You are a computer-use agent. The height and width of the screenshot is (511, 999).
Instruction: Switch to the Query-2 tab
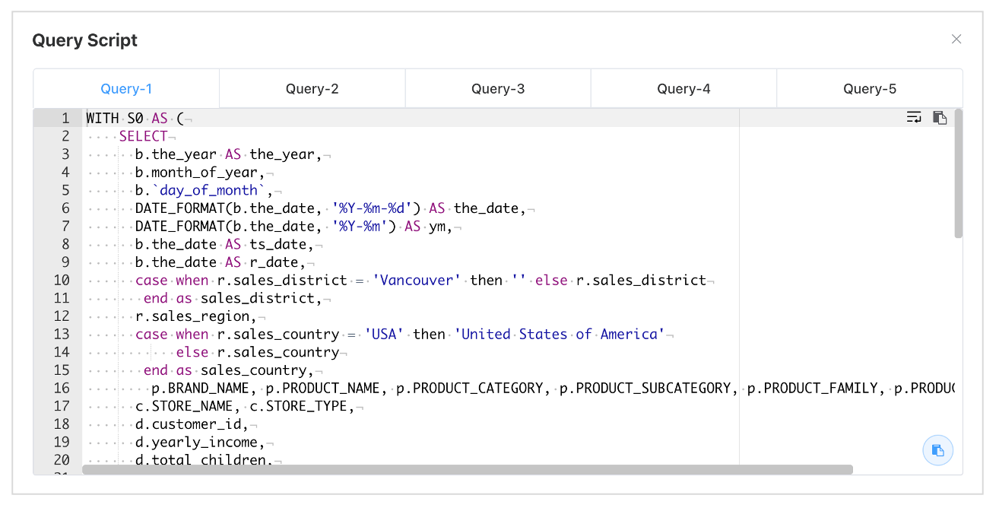(x=312, y=89)
